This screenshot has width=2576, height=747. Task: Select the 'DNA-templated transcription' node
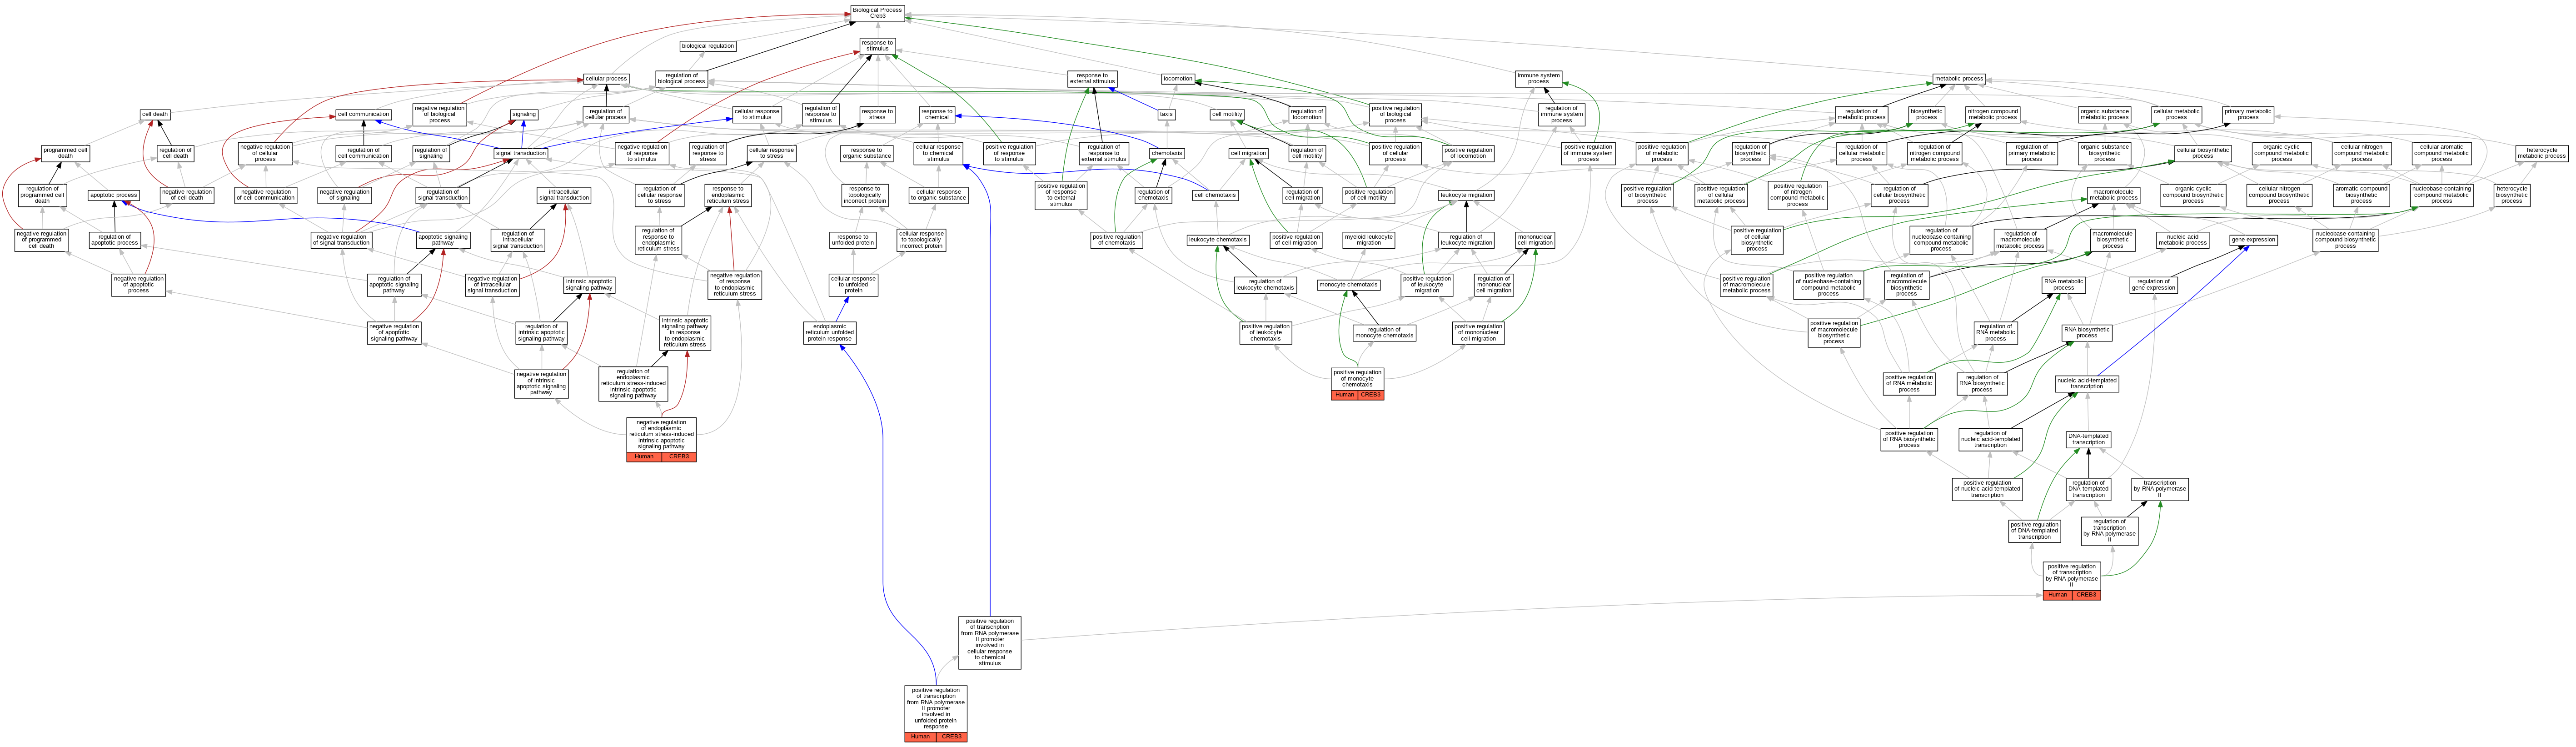(2088, 439)
